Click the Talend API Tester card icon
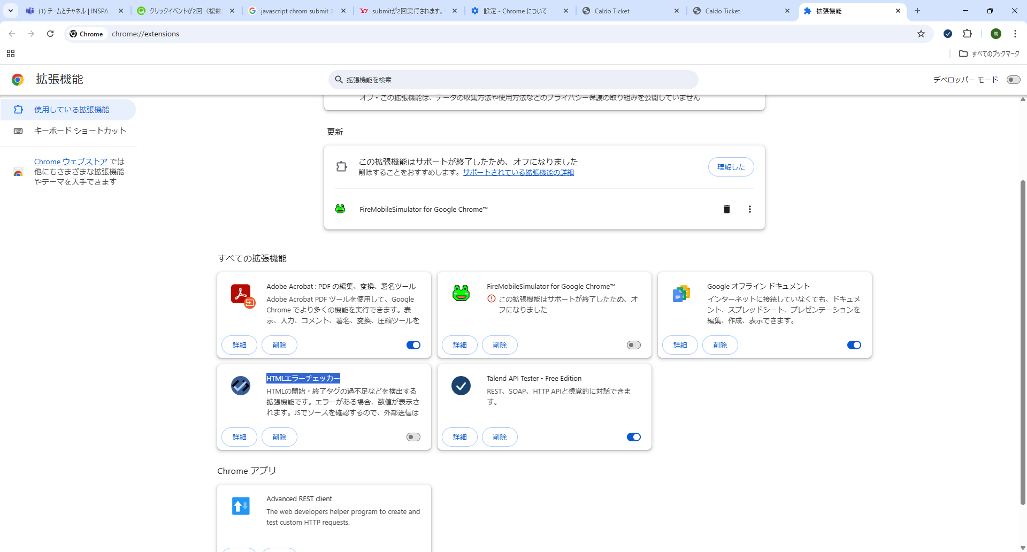Screen dimensions: 1027x552 click(x=461, y=385)
